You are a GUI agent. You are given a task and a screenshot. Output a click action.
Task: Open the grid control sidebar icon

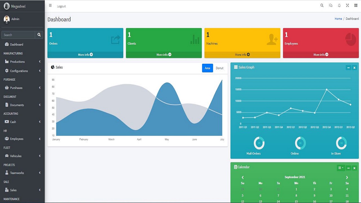point(356,6)
